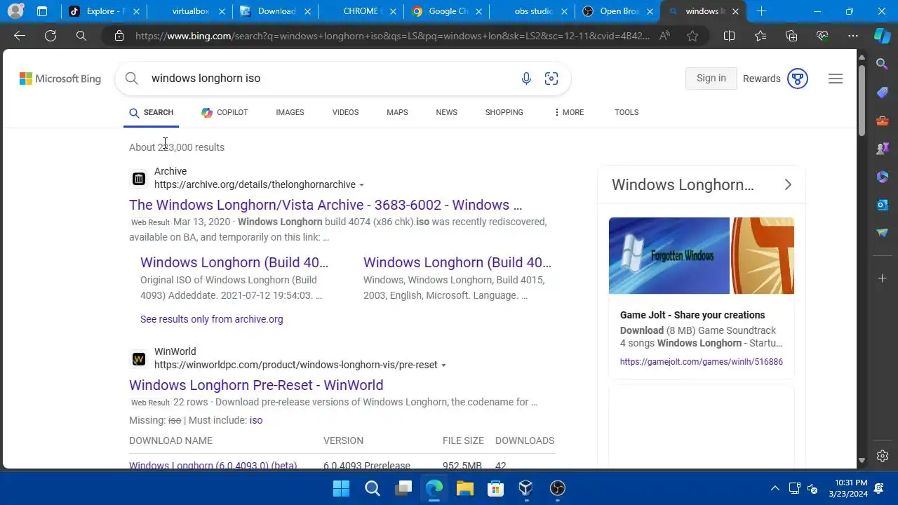This screenshot has width=898, height=505.
Task: Go back with the browser back arrow
Action: (x=20, y=36)
